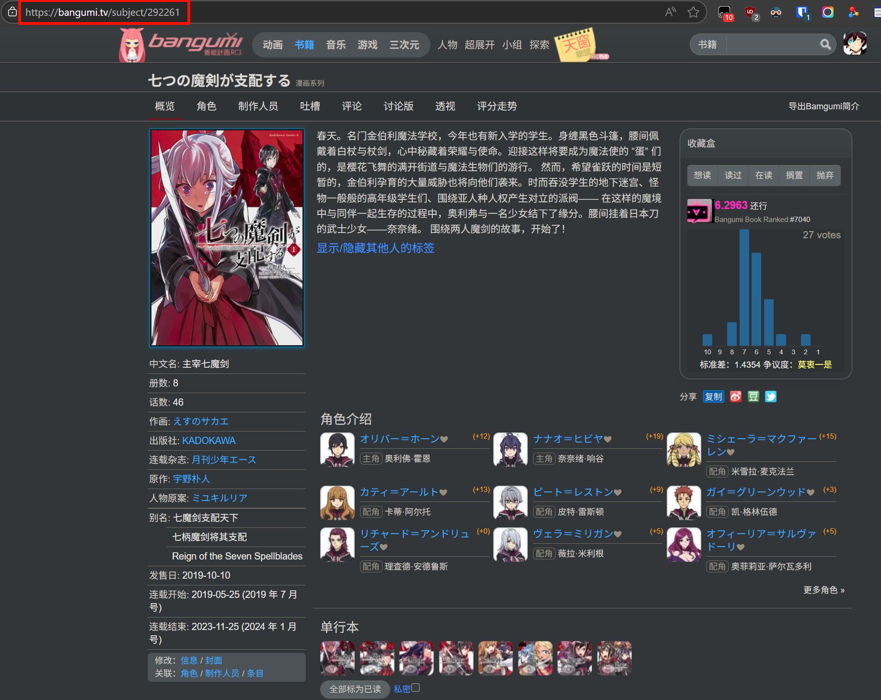Open the last 单行本 volume thumbnail

[614, 658]
